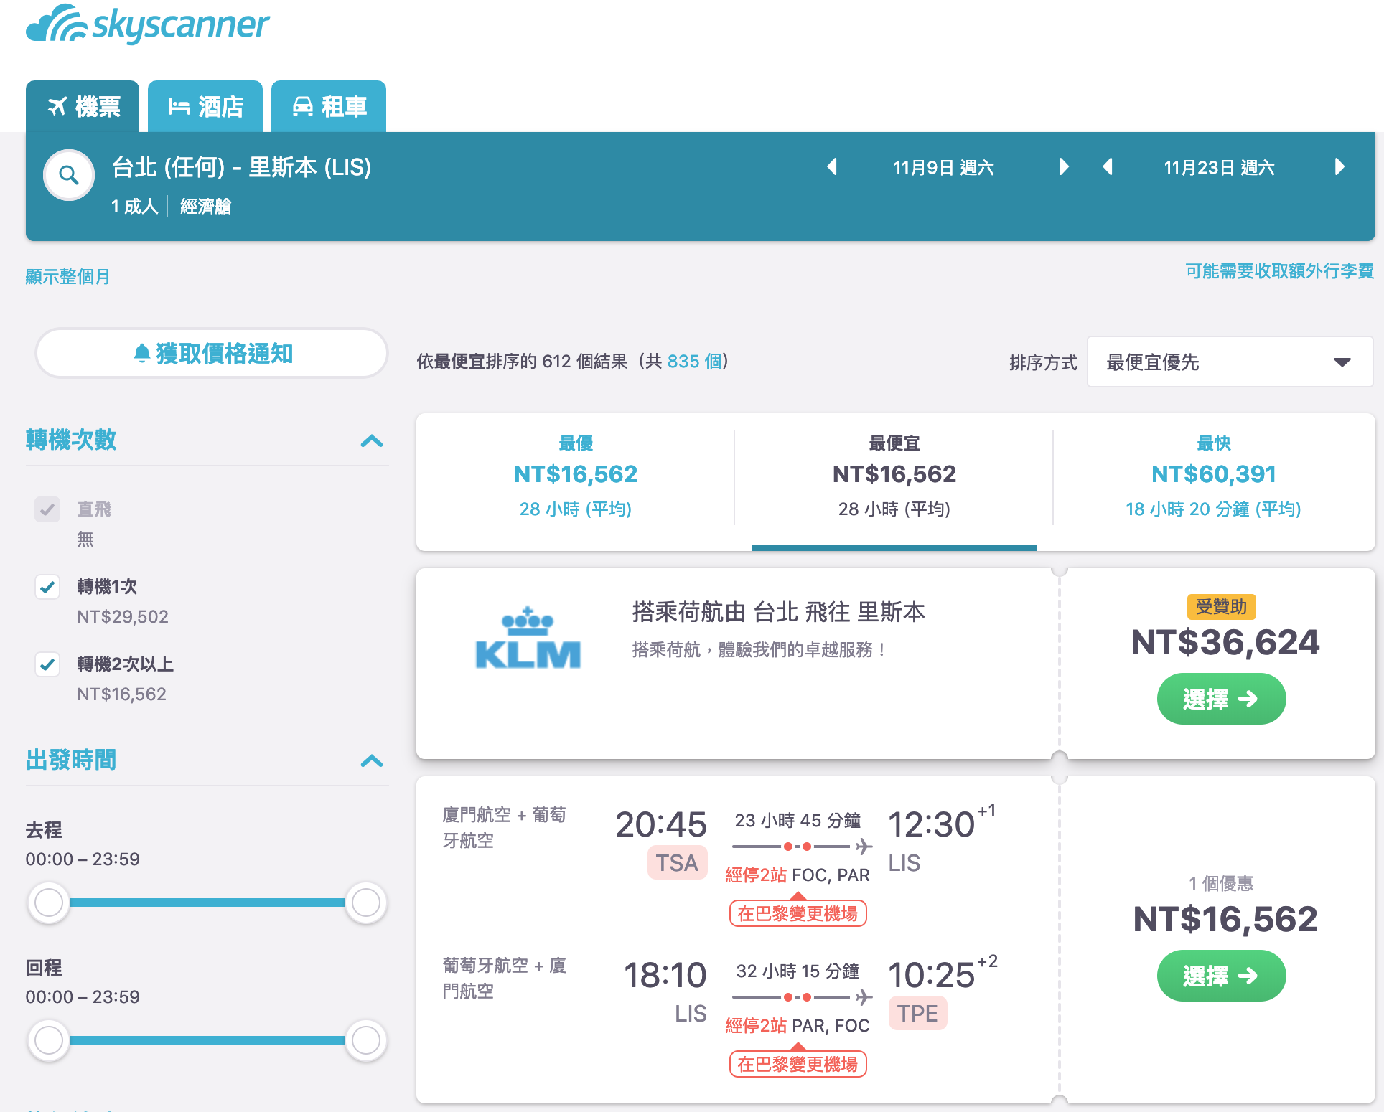1384x1112 pixels.
Task: Click the 835 個 total results link
Action: pyautogui.click(x=694, y=361)
